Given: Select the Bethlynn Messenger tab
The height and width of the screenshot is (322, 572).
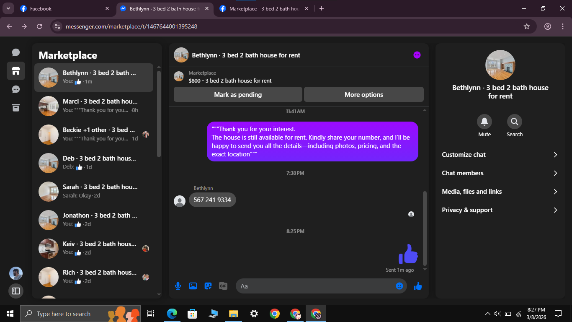Looking at the screenshot, I should (164, 8).
